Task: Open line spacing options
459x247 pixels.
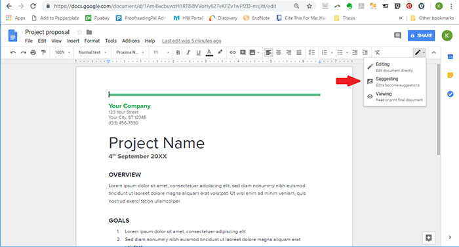Action: coord(311,52)
